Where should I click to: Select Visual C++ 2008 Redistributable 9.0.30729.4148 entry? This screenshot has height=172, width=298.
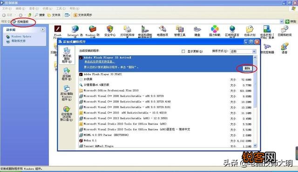point(166,102)
